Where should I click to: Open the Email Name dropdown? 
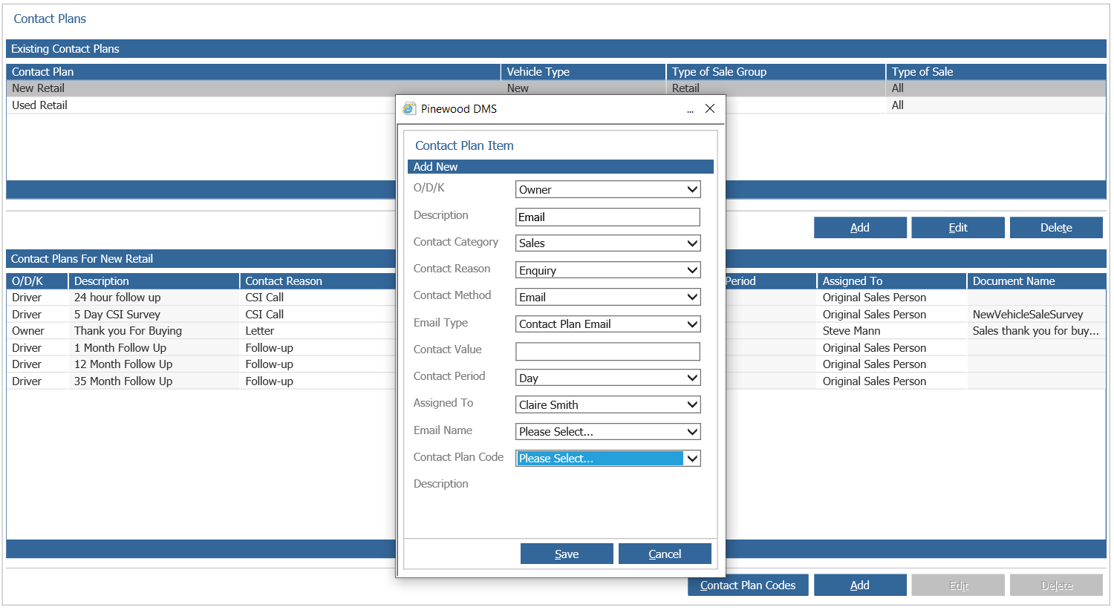(x=608, y=432)
